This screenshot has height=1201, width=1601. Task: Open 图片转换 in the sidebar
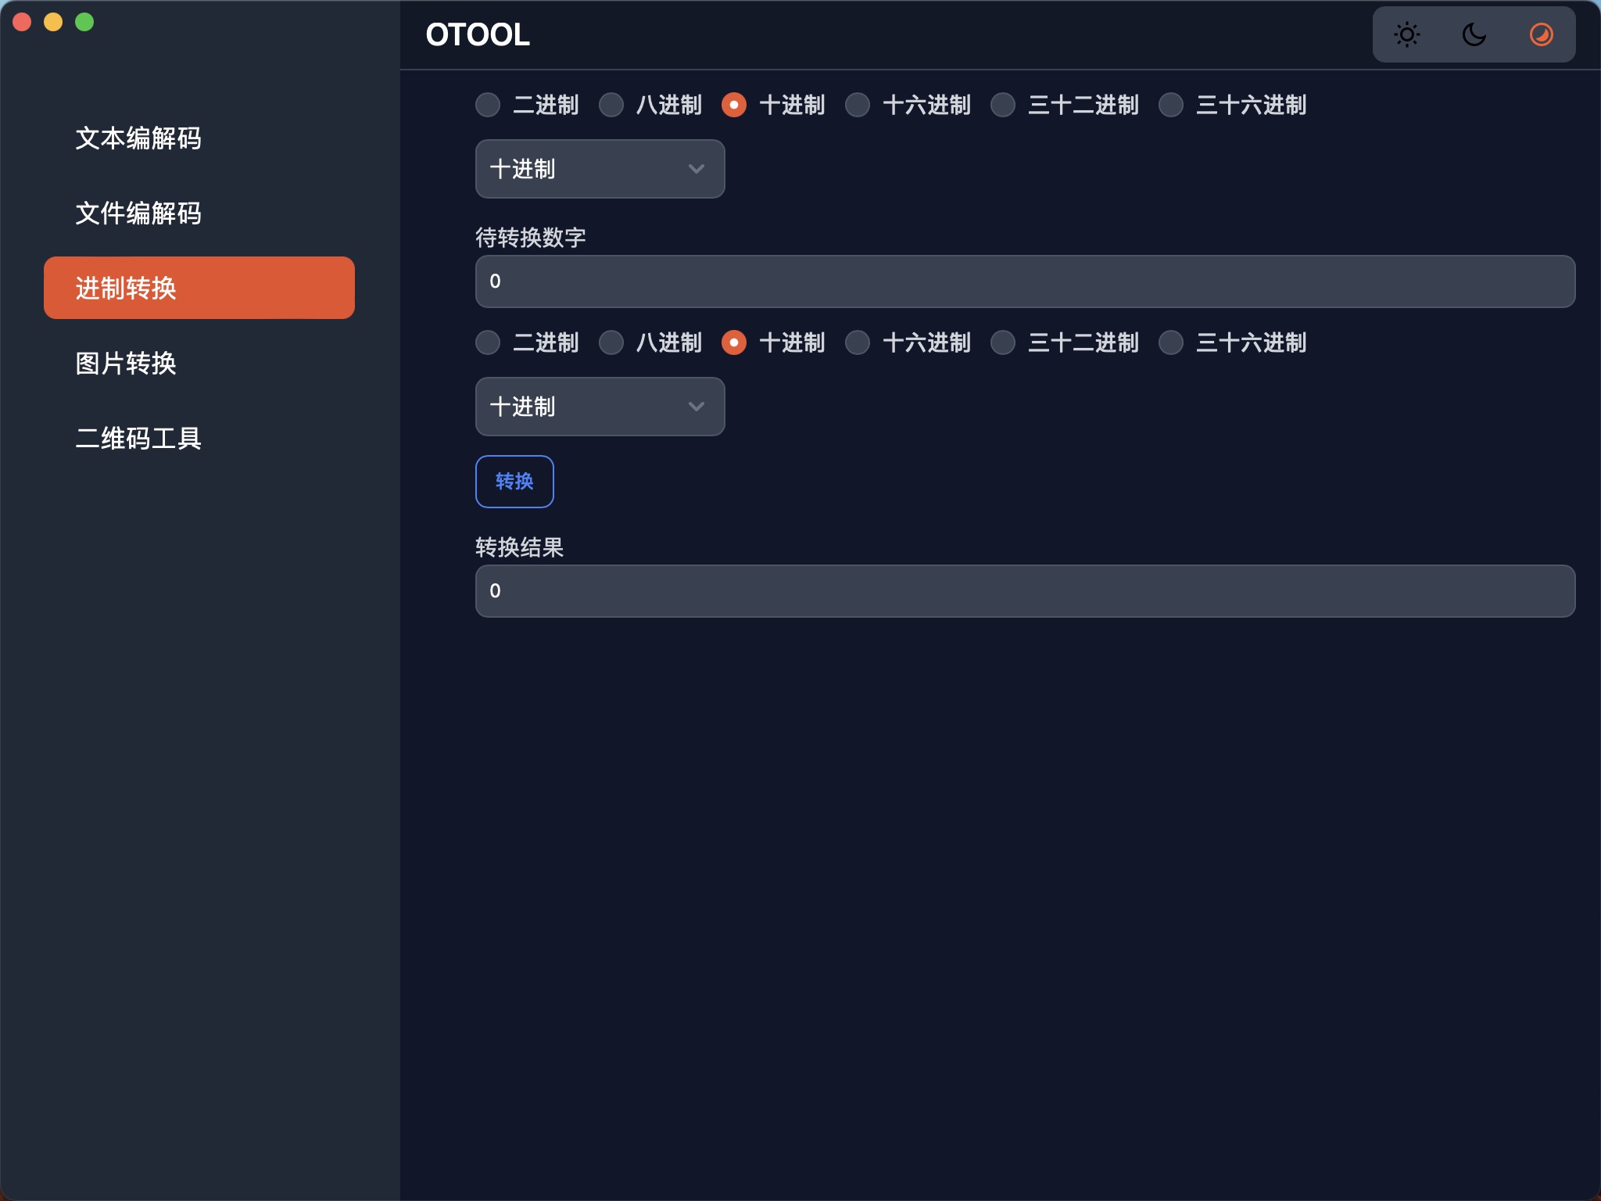pos(126,363)
